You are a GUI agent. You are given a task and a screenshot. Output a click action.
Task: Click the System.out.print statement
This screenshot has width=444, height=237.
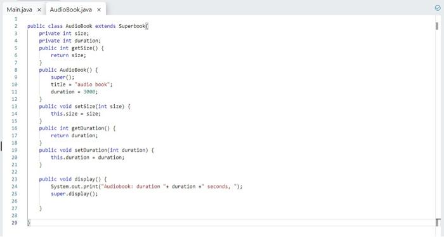(x=147, y=187)
